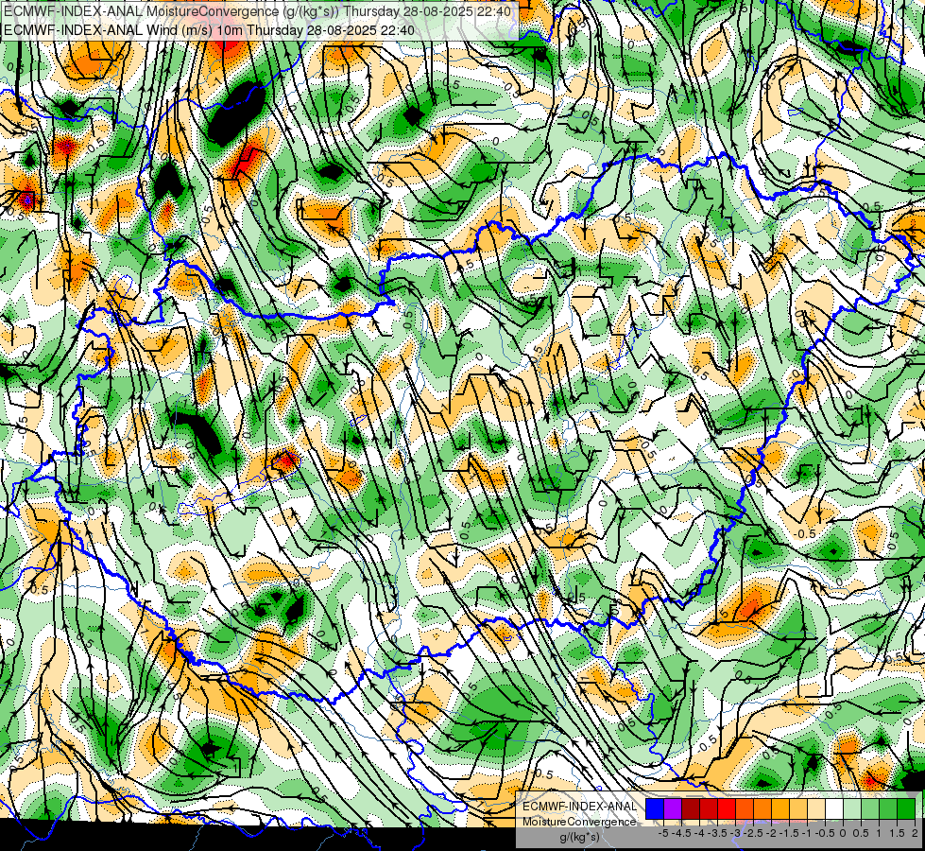This screenshot has width=925, height=851.
Task: Click the purple legend swatch between -4.5 and -4
Action: (673, 809)
